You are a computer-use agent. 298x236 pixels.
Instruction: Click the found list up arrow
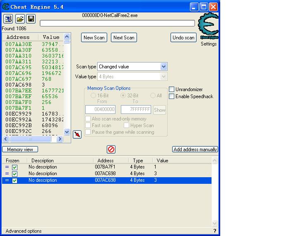tap(67, 36)
